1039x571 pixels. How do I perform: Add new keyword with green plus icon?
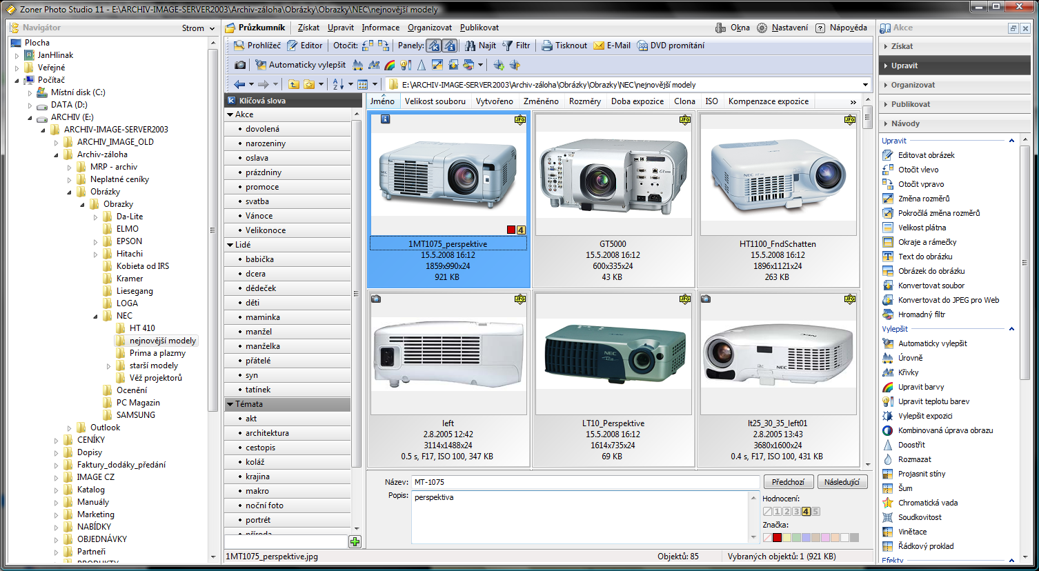(x=355, y=542)
